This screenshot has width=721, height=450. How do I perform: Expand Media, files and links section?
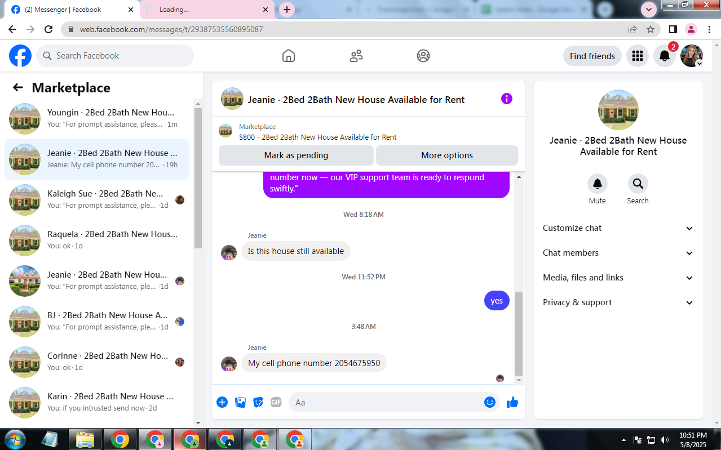618,278
